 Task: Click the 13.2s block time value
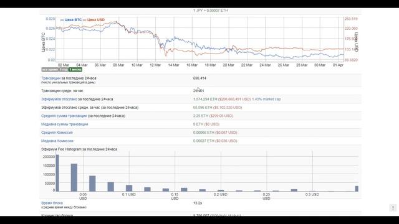[198, 203]
